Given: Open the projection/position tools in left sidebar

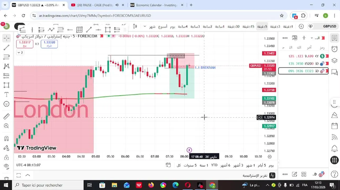Looking at the screenshot, I should pos(7,76).
